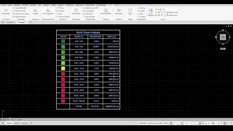Expand the PV Area dropdown arrow
The image size is (233, 131).
(68, 8)
